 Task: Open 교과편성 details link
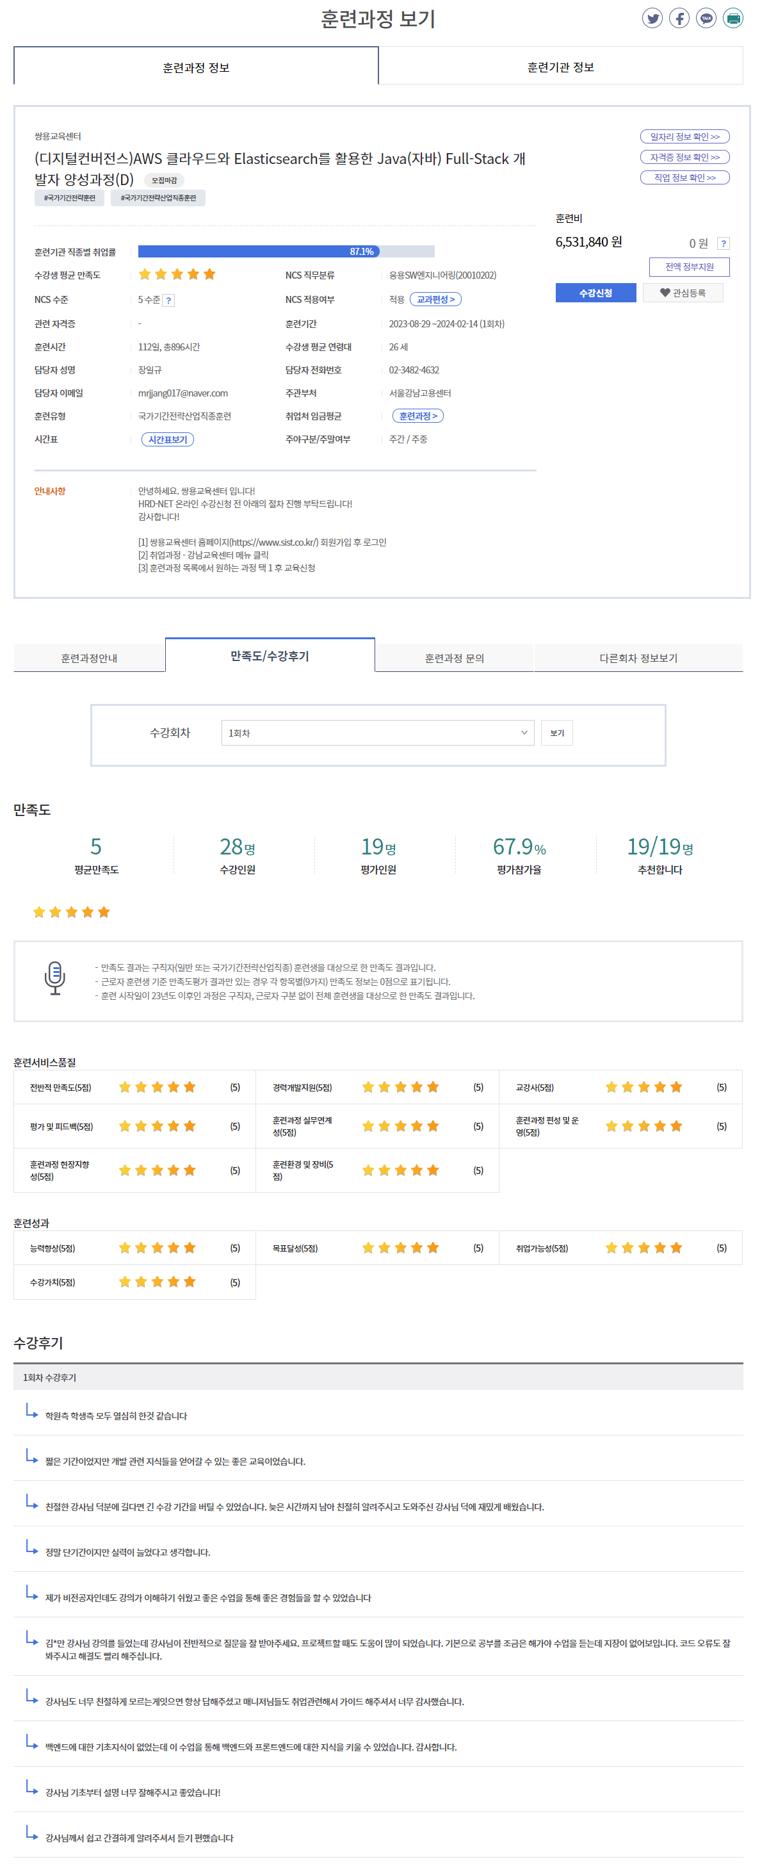435,299
